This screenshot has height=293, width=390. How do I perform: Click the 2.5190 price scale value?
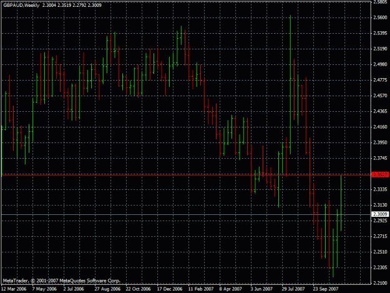(380, 49)
